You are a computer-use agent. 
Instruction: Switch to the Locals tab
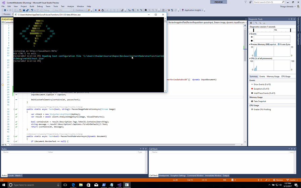pyautogui.click(x=11, y=176)
